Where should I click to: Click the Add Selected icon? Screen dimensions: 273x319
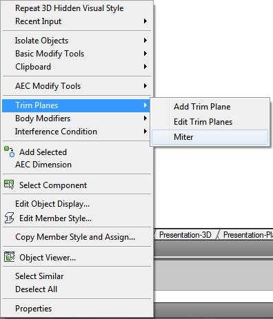9,152
